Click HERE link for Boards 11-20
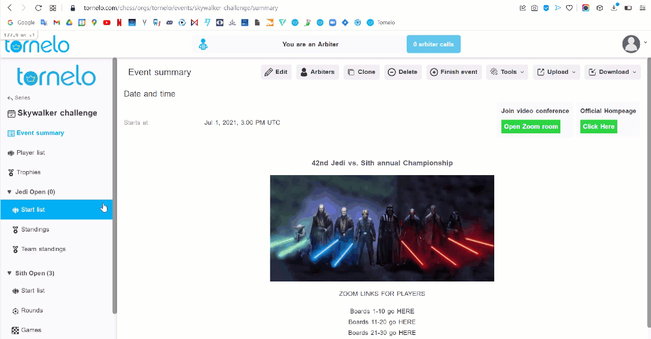This screenshot has height=339, width=651. click(x=407, y=322)
